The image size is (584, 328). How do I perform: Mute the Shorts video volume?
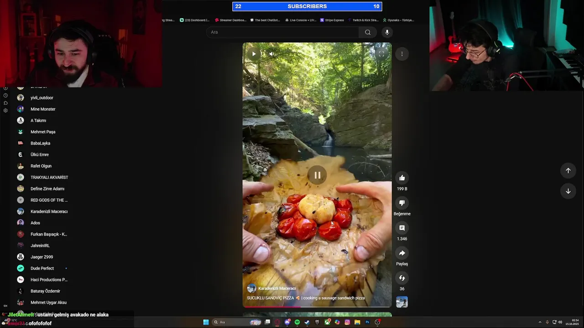tap(271, 54)
